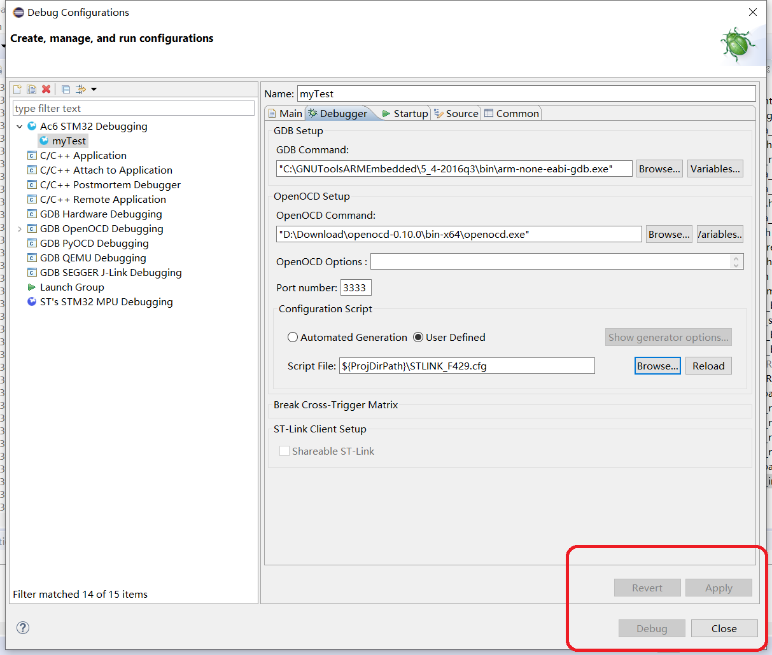The height and width of the screenshot is (655, 772).
Task: Collapse the Ac6 STM32 Debugging tree node
Action: pyautogui.click(x=20, y=127)
